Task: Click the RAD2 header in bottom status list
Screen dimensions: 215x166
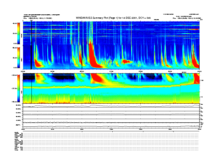Action: (17, 132)
